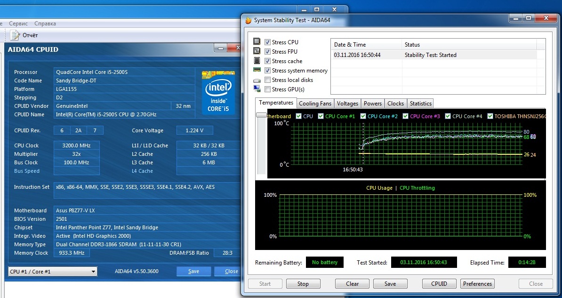Select the log row 03.11.2016 16:50:44
Image resolution: width=562 pixels, height=298 pixels.
[434, 55]
